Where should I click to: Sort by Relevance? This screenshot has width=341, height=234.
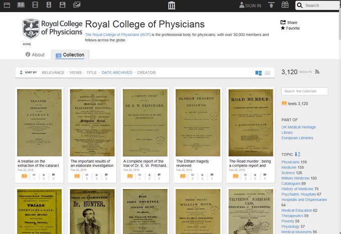coord(53,72)
